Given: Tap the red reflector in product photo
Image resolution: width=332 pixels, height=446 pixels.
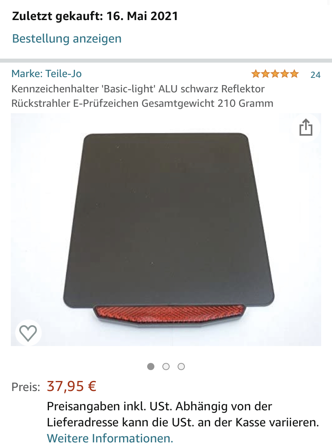Looking at the screenshot, I should click(169, 316).
